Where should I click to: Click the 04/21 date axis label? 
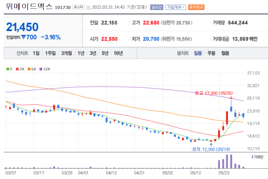139,173
